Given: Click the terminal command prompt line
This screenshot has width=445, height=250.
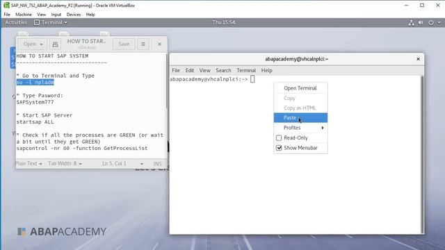Looking at the screenshot, I should pos(212,79).
